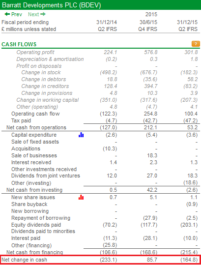Click the 31/12/14 fiscal period header

tap(107, 22)
